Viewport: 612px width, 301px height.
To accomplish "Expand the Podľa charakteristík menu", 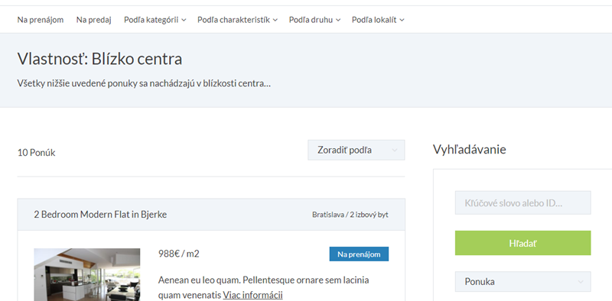I will tap(237, 20).
